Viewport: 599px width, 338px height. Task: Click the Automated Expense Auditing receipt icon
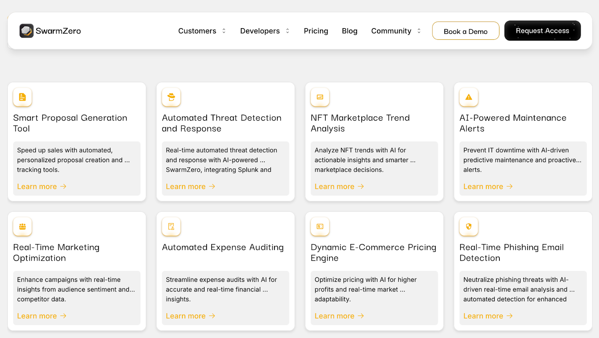pos(171,226)
